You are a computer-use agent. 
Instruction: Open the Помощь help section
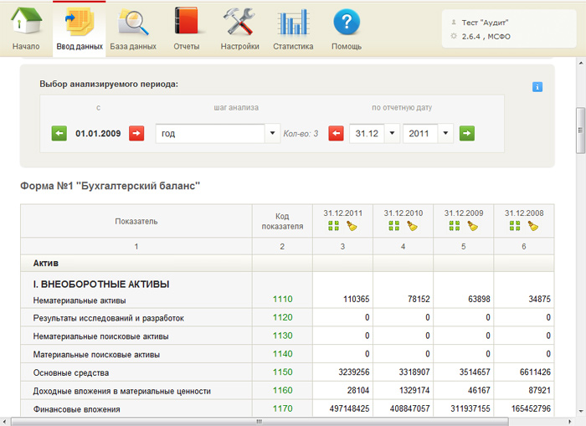point(347,29)
